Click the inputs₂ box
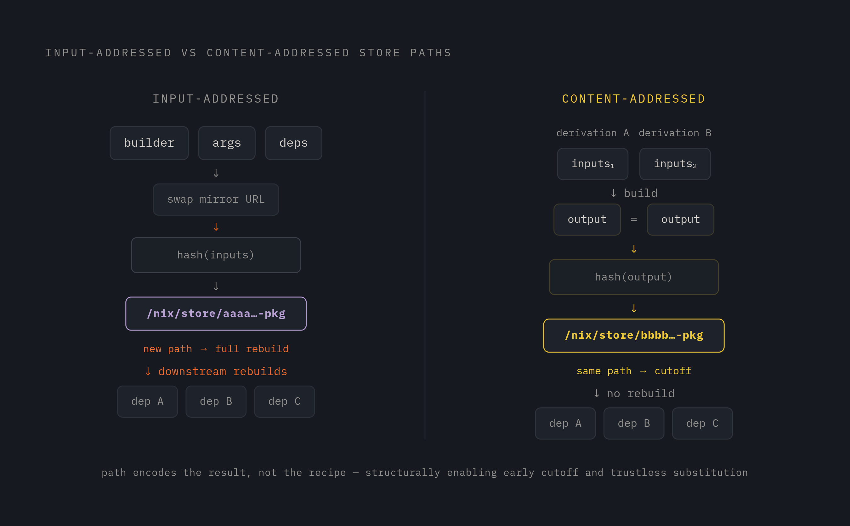Viewport: 850px width, 526px height. tap(675, 164)
